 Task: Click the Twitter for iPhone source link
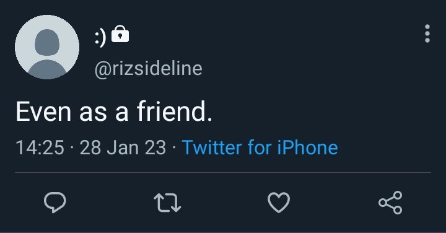[x=260, y=147]
